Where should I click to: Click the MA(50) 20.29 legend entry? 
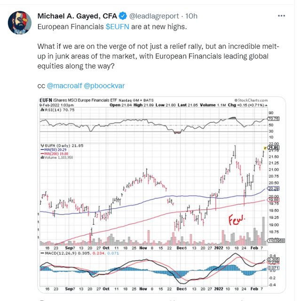pyautogui.click(x=53, y=150)
